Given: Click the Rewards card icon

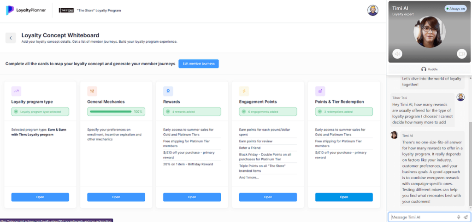Looking at the screenshot, I should tap(168, 91).
